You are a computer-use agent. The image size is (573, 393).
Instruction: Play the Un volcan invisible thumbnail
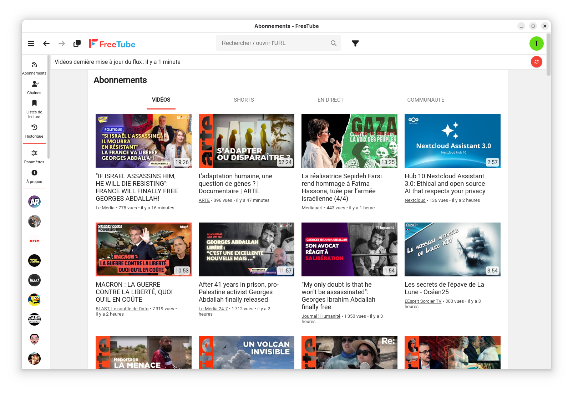coord(247,353)
